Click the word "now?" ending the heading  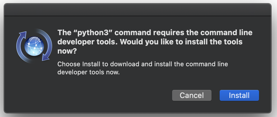[67, 51]
